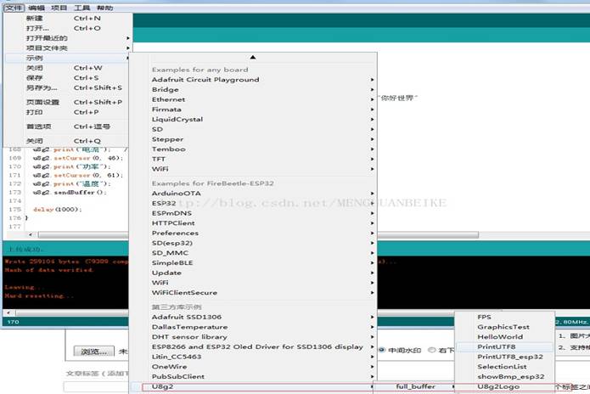Select the U8g2 library examples entry
This screenshot has height=394, width=590.
click(x=253, y=387)
